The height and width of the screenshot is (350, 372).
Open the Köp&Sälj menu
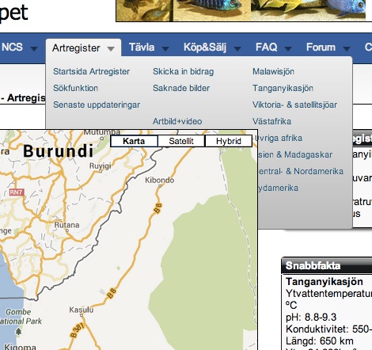tap(205, 48)
